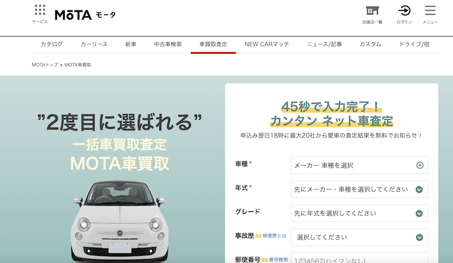The height and width of the screenshot is (263, 453).
Task: Open the ニュース/記事 tab
Action: coord(324,44)
